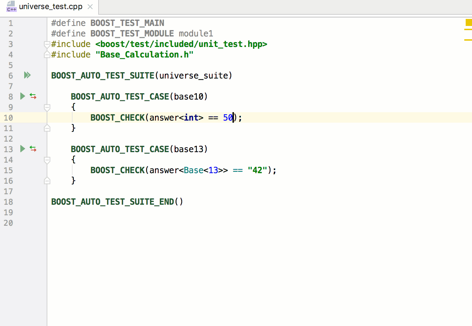Click the C++ file icon in tab
Image resolution: width=472 pixels, height=326 pixels.
(x=11, y=6)
